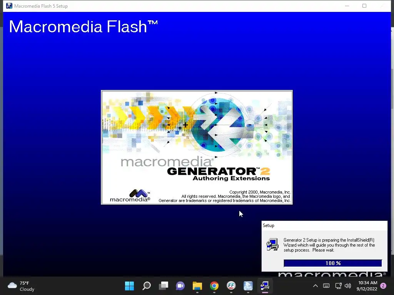This screenshot has height=295, width=394.
Task: Open the Windows Start menu
Action: coord(129,286)
